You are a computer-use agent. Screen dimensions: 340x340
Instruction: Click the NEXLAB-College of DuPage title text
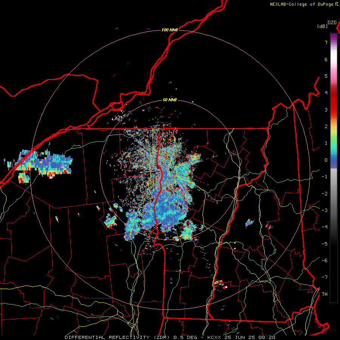point(302,4)
